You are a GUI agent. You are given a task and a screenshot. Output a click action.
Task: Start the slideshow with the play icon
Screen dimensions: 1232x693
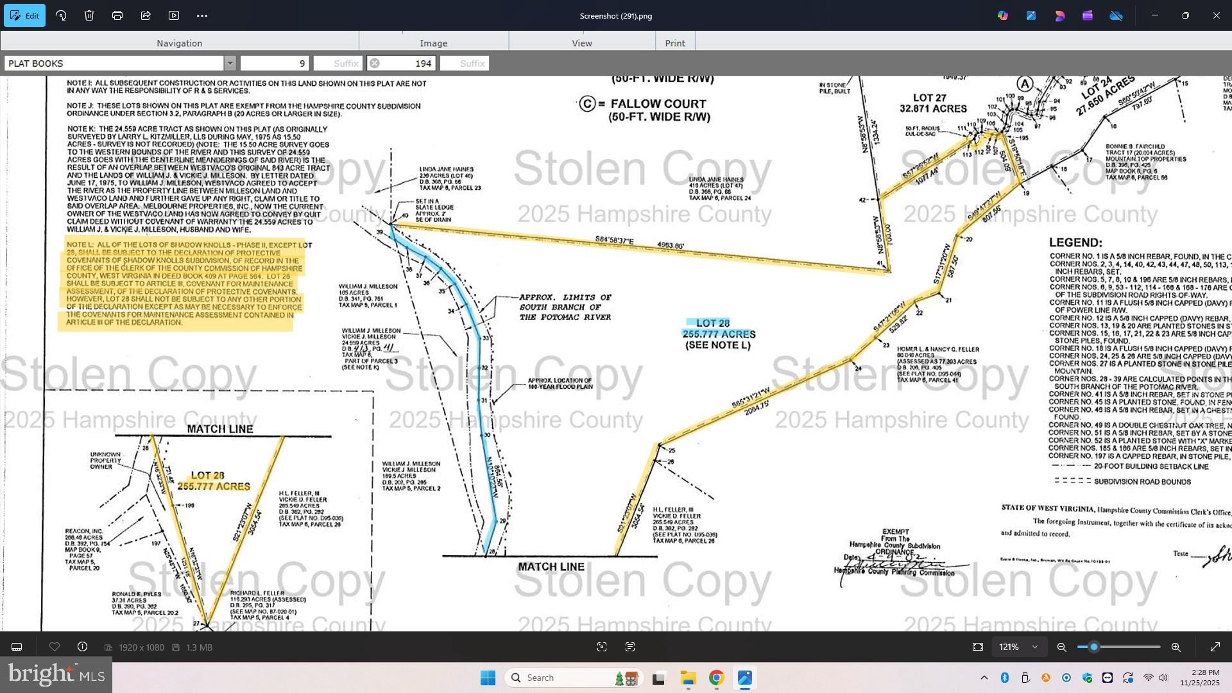tap(174, 15)
